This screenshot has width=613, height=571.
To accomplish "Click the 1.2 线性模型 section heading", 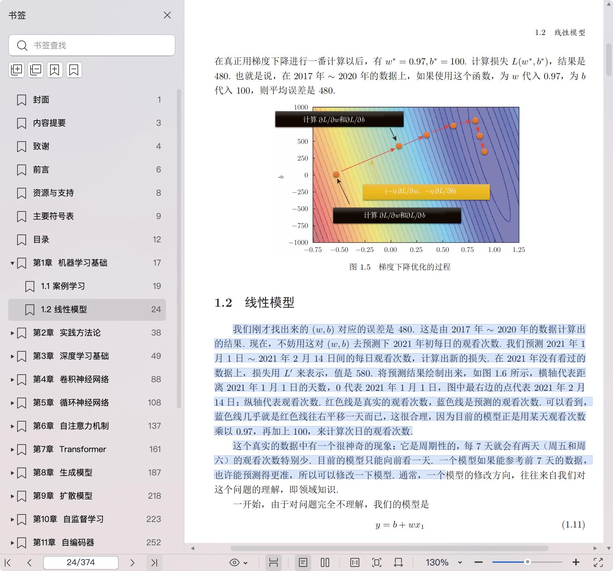I will point(254,303).
